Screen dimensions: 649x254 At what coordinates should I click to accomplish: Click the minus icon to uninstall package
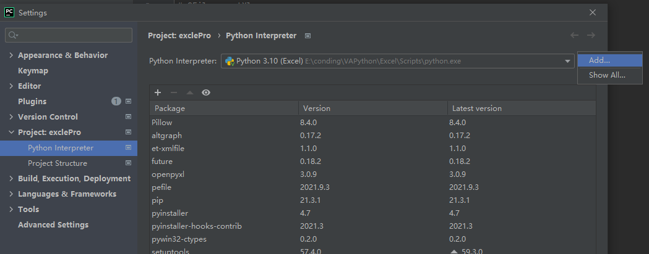point(174,92)
